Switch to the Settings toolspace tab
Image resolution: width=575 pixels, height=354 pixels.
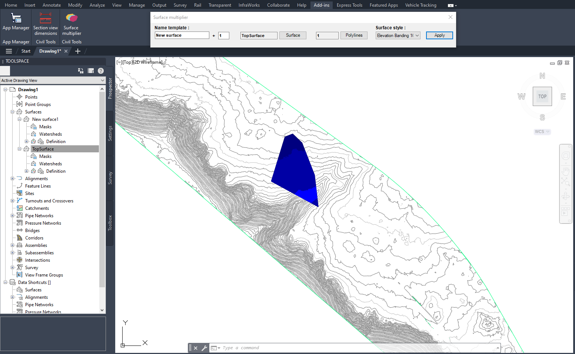[110, 133]
